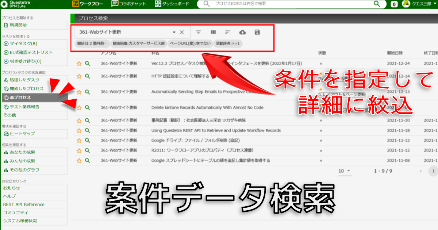Go to the previous results page arrow
Image resolution: width=438 pixels, height=230 pixels.
(421, 171)
